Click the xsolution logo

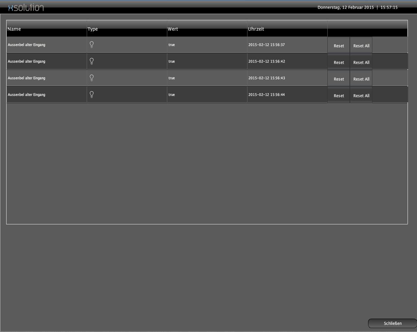click(x=26, y=8)
